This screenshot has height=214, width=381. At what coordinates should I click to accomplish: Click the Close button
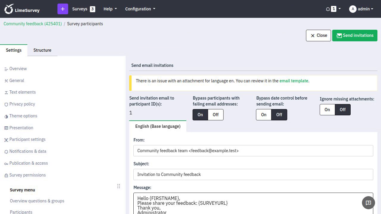pyautogui.click(x=318, y=35)
